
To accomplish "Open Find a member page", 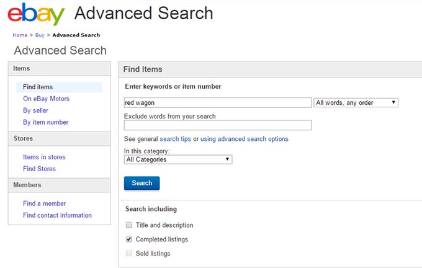I will [45, 203].
